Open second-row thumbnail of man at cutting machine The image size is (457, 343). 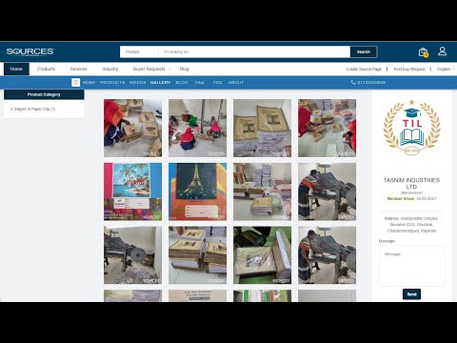click(327, 192)
